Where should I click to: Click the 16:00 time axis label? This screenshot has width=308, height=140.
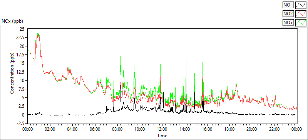[207, 129]
